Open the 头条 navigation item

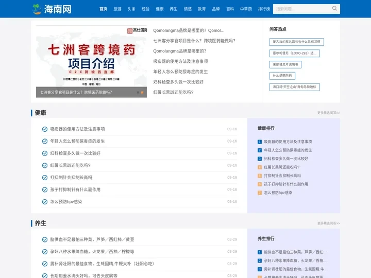click(131, 9)
